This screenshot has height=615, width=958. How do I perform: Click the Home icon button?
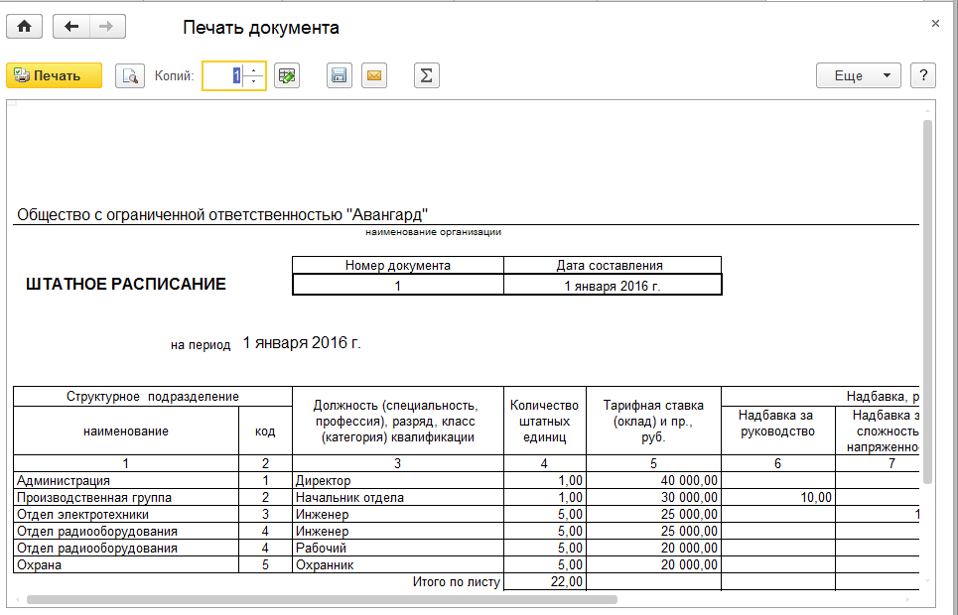[x=25, y=27]
